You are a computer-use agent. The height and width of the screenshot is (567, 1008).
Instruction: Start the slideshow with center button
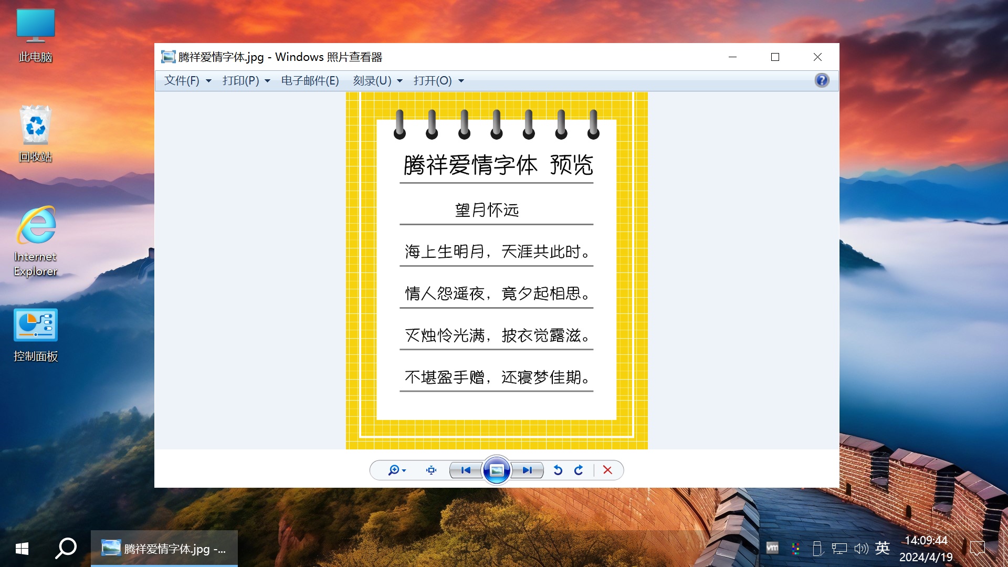tap(496, 470)
